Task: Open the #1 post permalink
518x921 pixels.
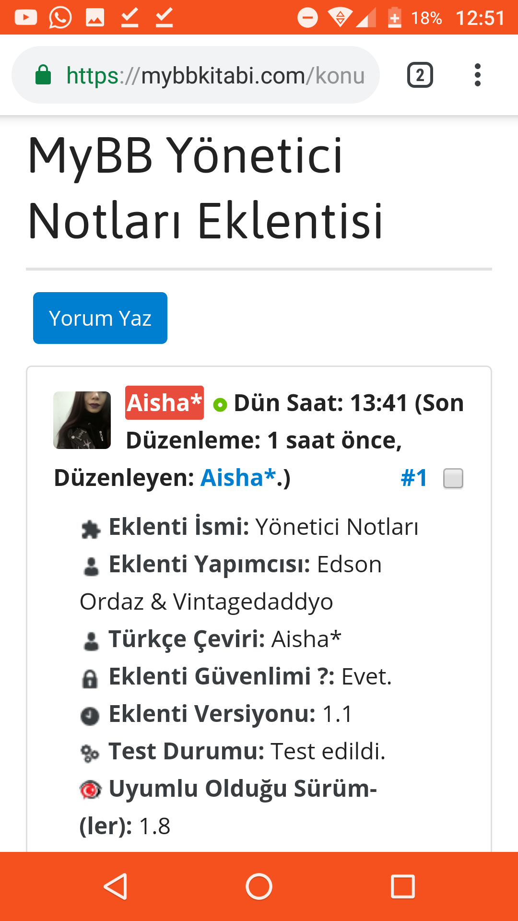Action: 414,478
